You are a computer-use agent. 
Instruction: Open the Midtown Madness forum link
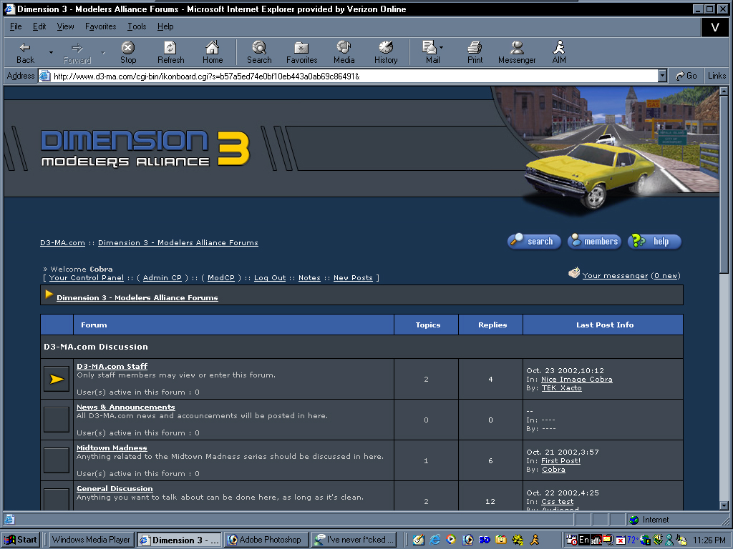click(112, 448)
